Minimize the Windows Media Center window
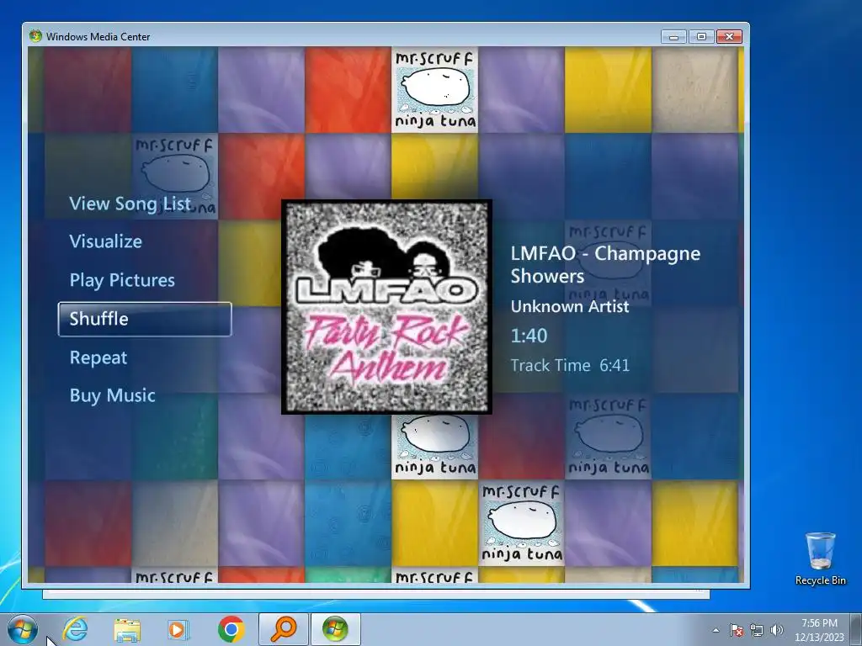Image resolution: width=862 pixels, height=646 pixels. point(674,36)
